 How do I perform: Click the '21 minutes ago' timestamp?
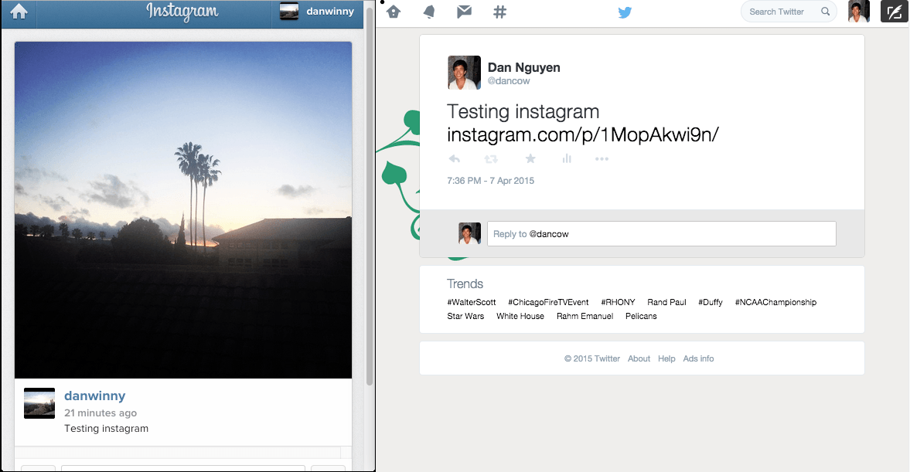point(101,413)
